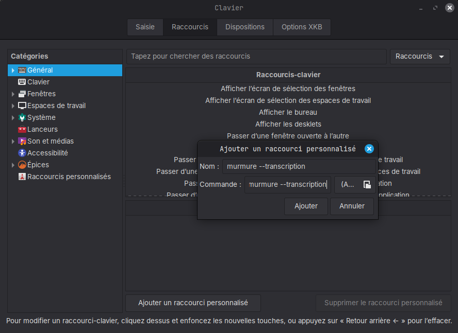This screenshot has width=458, height=333.
Task: Select Afficher l'écran de sélection des fenêtres
Action: coord(288,89)
